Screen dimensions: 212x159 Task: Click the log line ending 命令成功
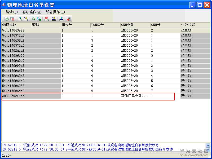point(88,149)
